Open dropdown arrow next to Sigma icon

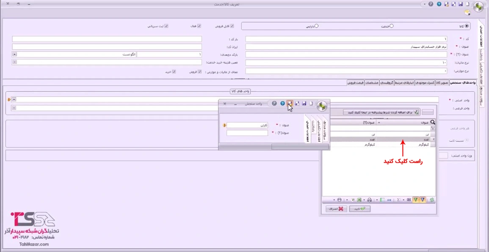[x=403, y=200]
